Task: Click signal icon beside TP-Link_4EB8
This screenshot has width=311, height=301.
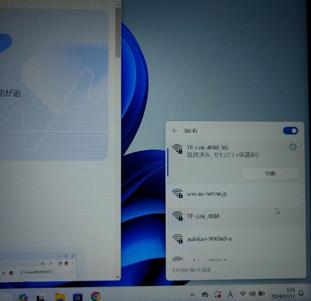Action: pyautogui.click(x=177, y=216)
